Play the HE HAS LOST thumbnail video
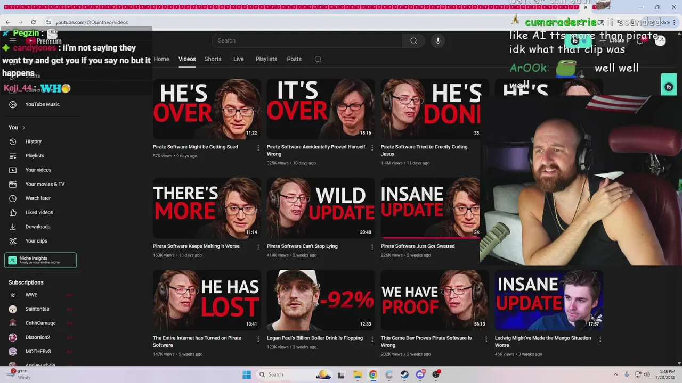The height and width of the screenshot is (383, 682). [x=207, y=300]
